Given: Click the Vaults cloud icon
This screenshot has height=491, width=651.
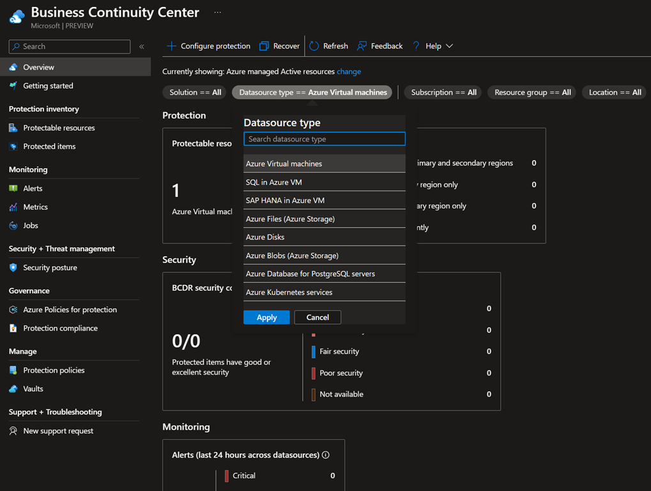Looking at the screenshot, I should [13, 389].
